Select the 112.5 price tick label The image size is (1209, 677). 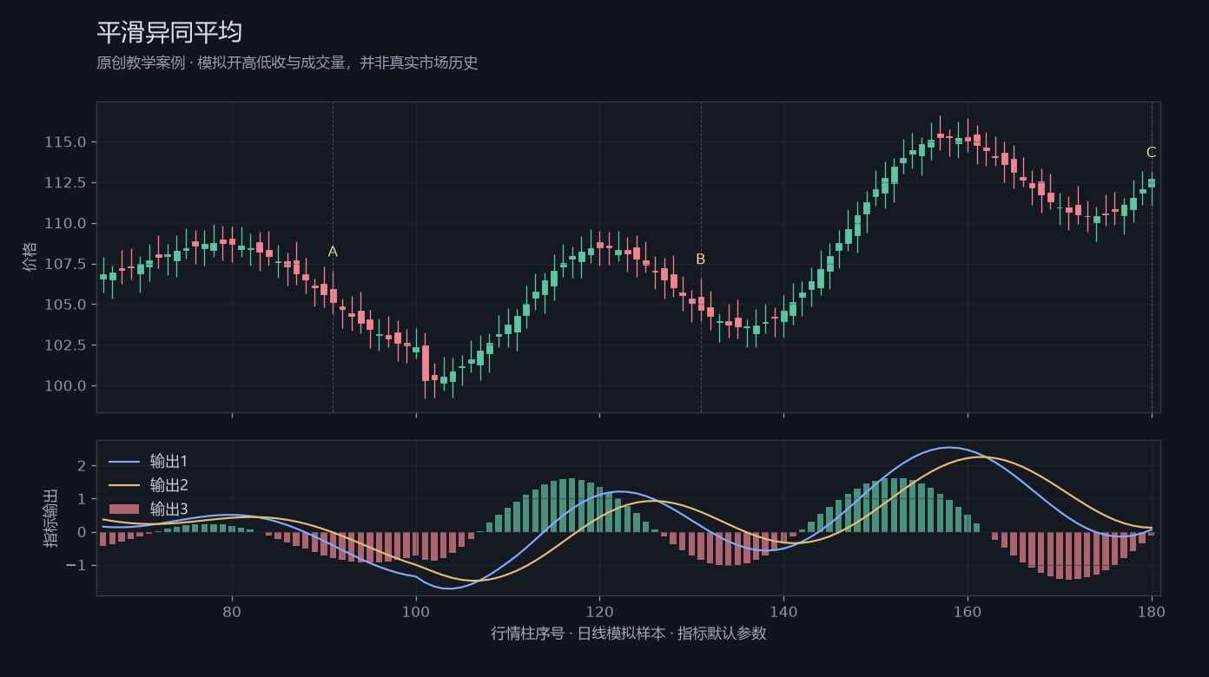[x=65, y=183]
